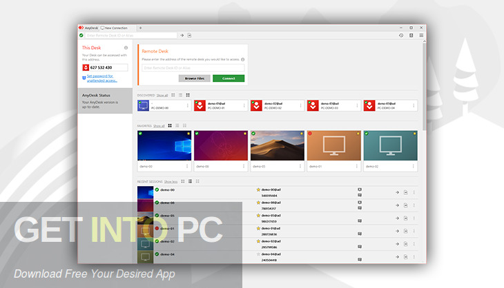Open the purple demo-08 favorite thumbnail
504x288 pixels.
(x=221, y=145)
